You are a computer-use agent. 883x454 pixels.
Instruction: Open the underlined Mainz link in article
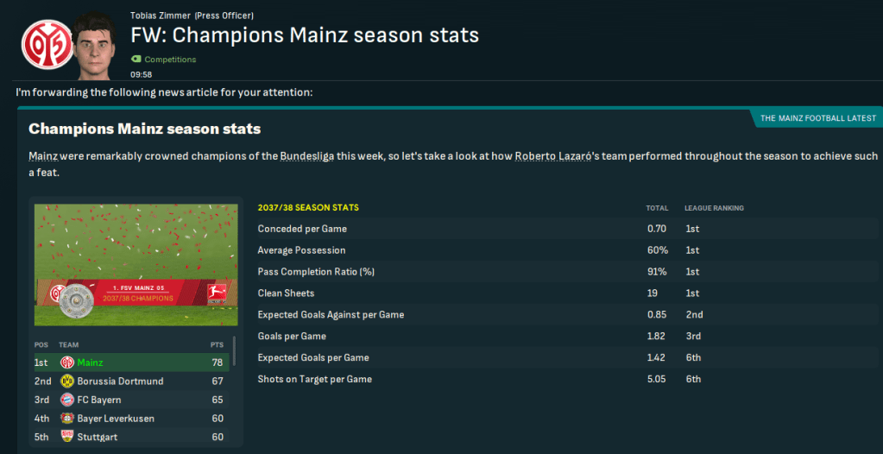pyautogui.click(x=42, y=156)
